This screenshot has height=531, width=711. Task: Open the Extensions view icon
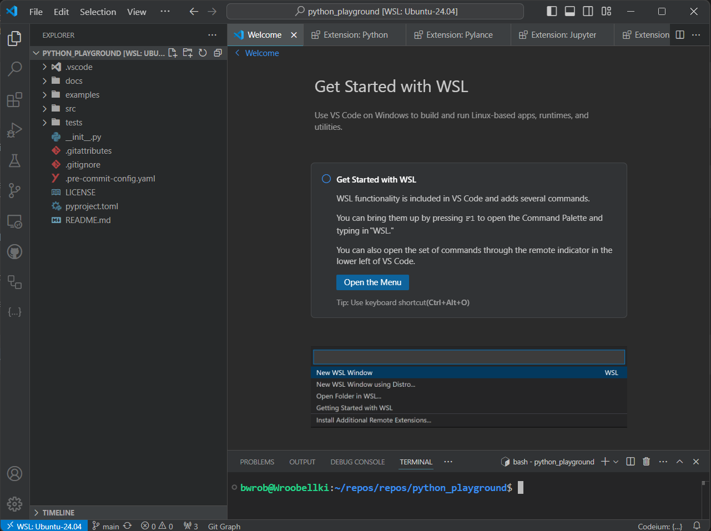[14, 100]
